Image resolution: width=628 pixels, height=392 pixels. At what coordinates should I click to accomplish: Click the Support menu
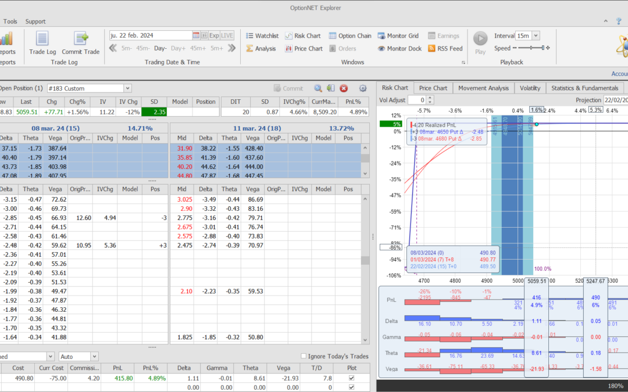pyautogui.click(x=35, y=21)
